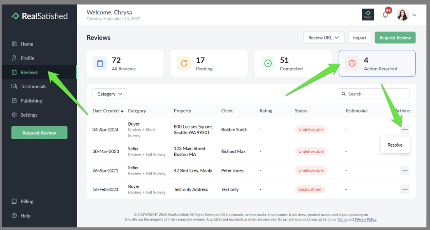This screenshot has width=430, height=230.
Task: Sort by Date Created column
Action: coord(108,111)
